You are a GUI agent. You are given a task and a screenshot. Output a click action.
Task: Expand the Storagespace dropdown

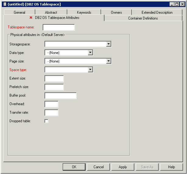tap(109, 44)
